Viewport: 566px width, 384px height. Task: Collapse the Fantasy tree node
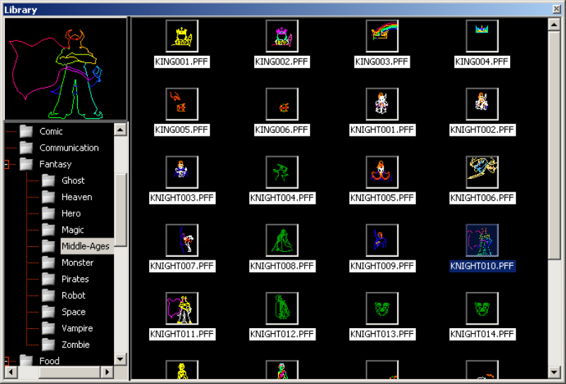tap(7, 165)
